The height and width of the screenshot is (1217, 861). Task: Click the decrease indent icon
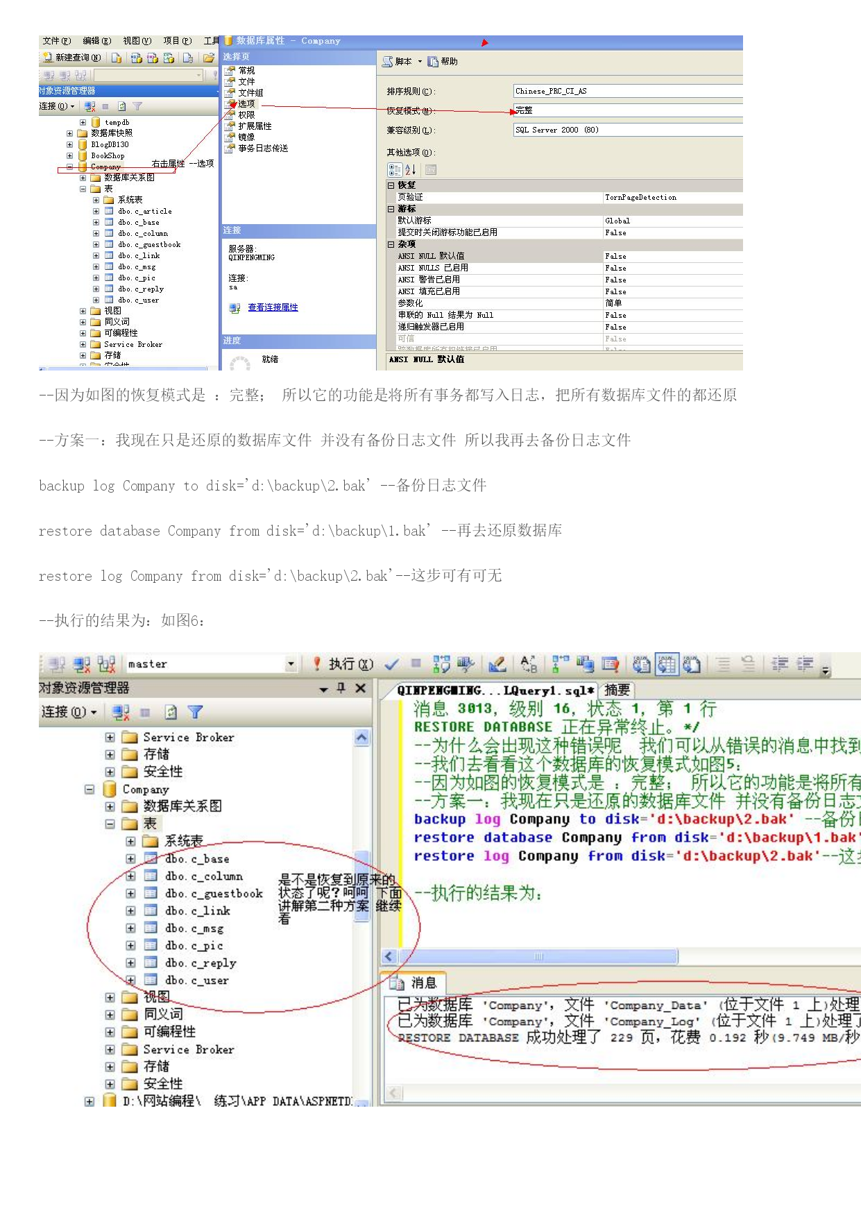(780, 665)
